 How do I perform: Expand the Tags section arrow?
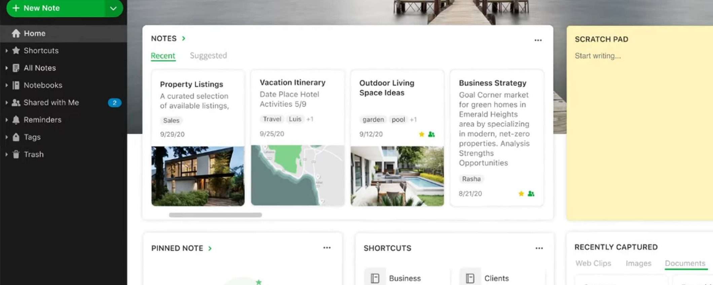click(x=6, y=137)
